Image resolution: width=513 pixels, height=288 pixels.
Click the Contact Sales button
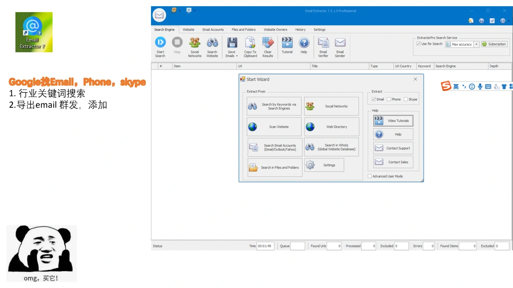point(393,162)
